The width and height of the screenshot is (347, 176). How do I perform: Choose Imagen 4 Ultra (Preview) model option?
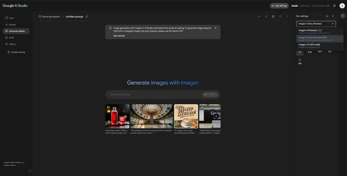tap(320, 39)
